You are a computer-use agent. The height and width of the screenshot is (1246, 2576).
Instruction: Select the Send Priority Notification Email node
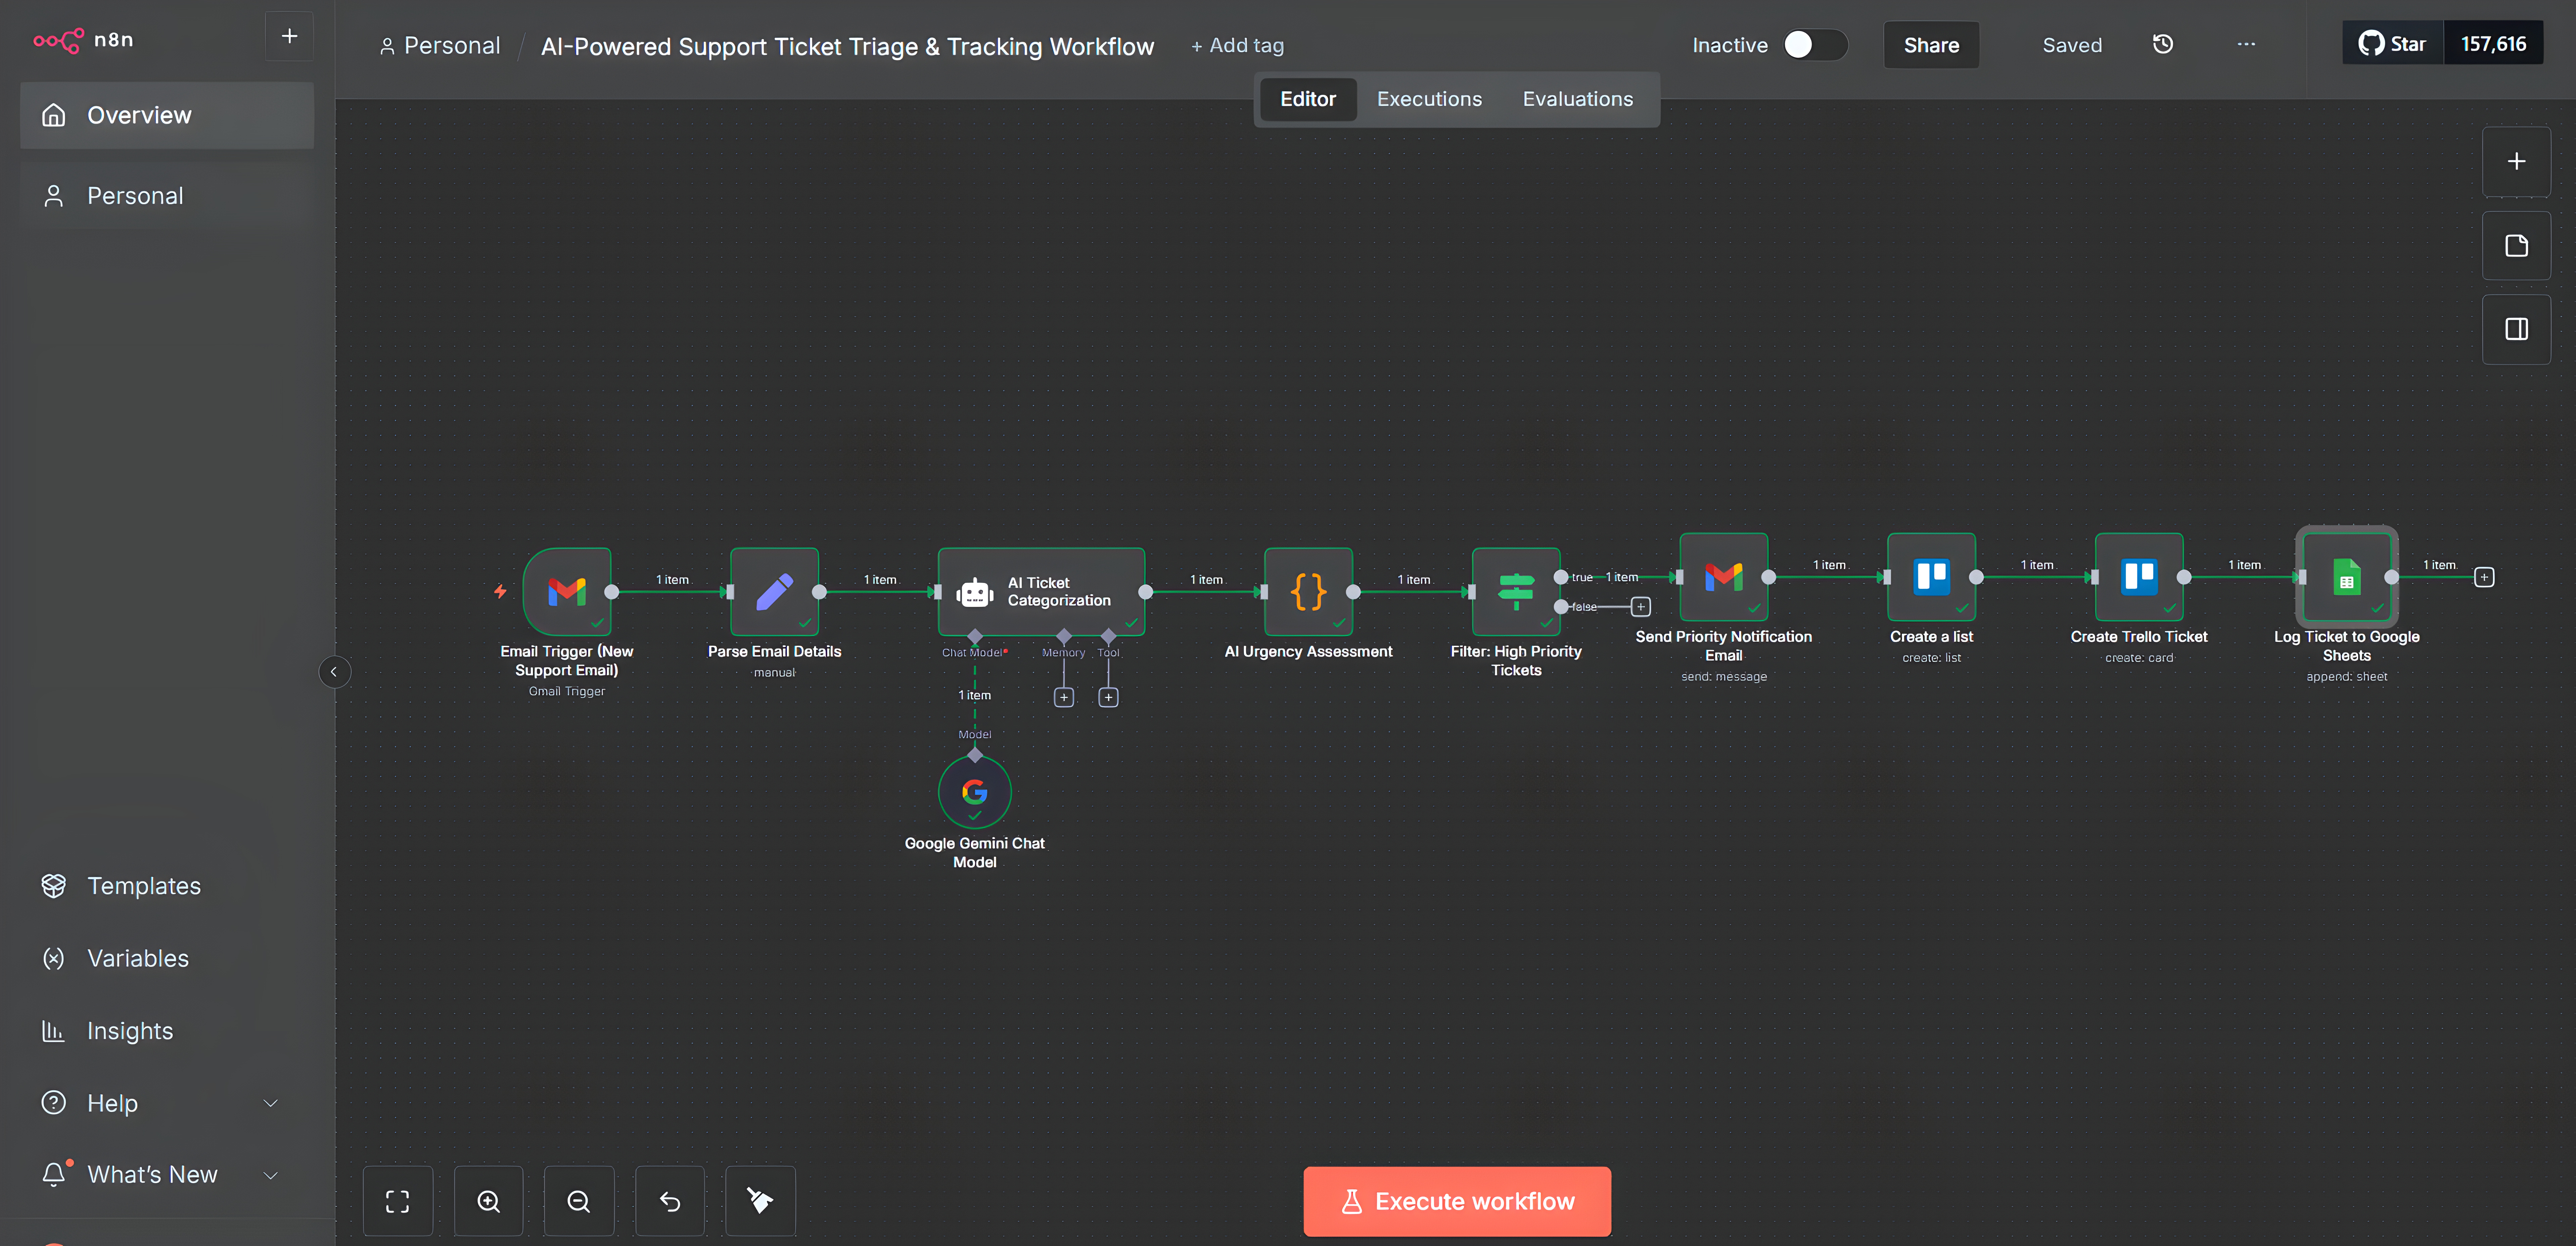(1724, 577)
